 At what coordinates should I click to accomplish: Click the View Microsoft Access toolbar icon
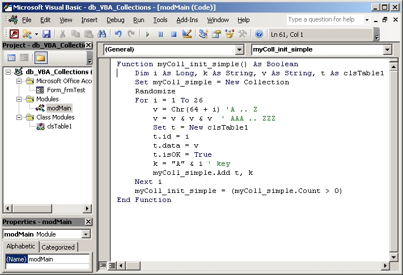(14, 34)
